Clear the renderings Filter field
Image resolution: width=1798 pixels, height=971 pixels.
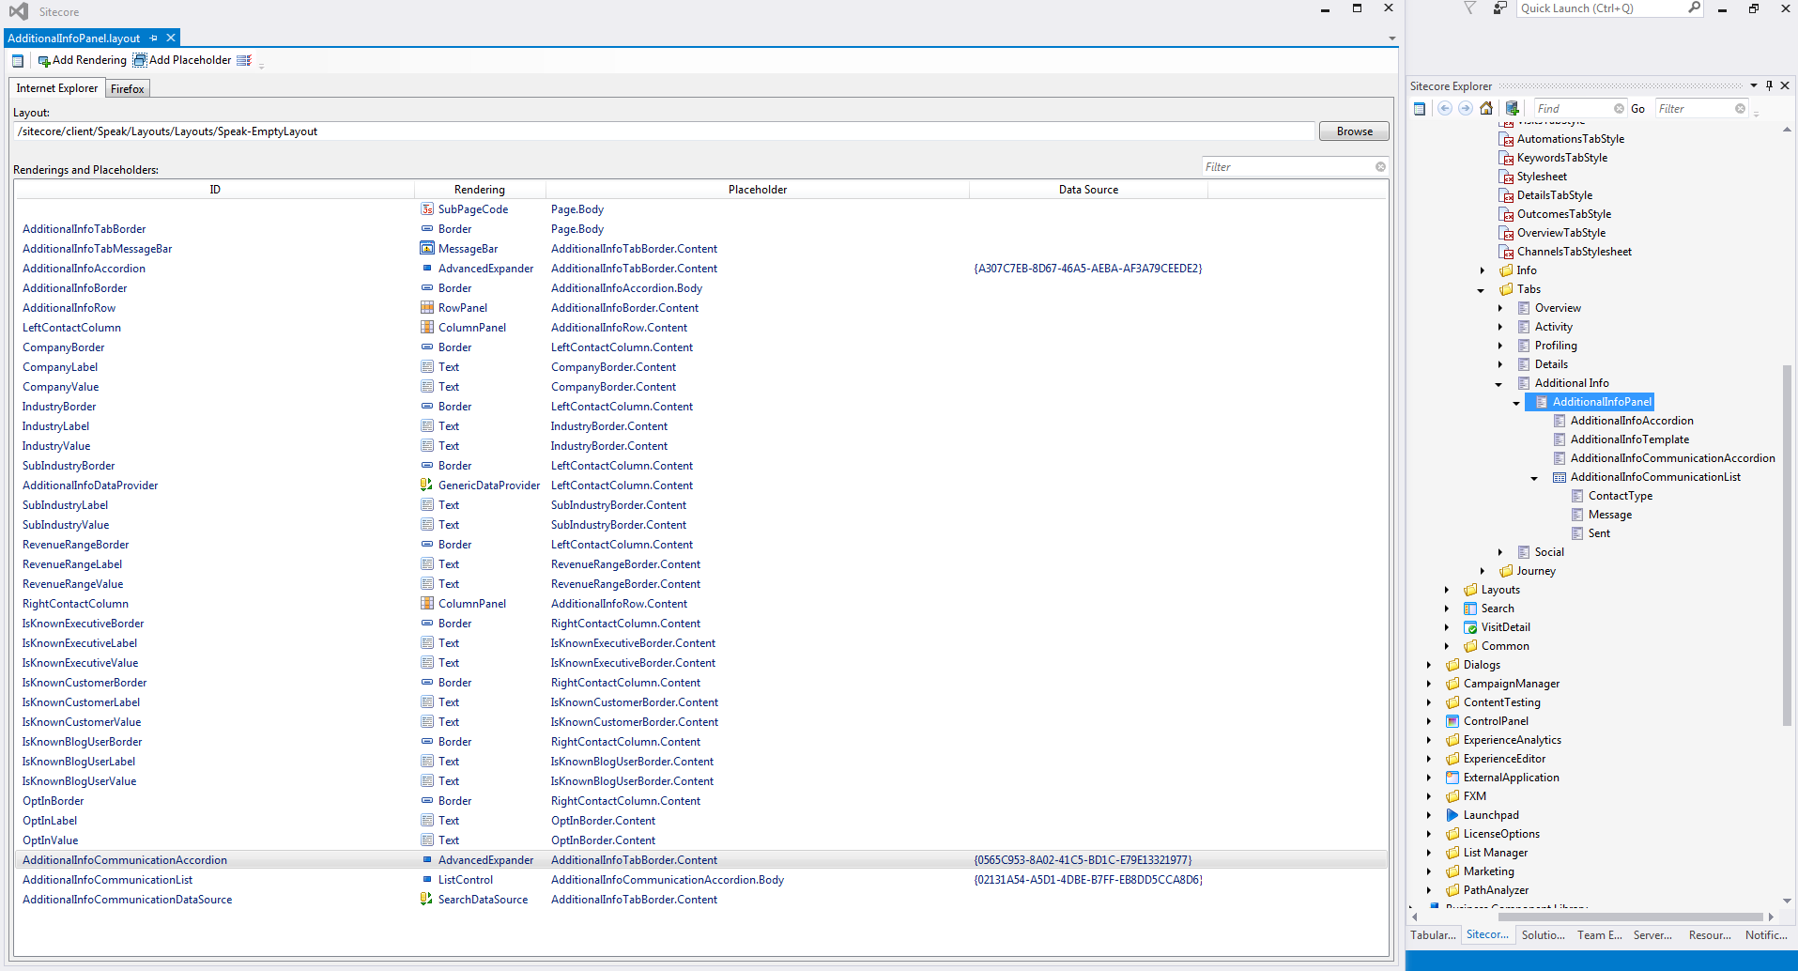pyautogui.click(x=1380, y=167)
